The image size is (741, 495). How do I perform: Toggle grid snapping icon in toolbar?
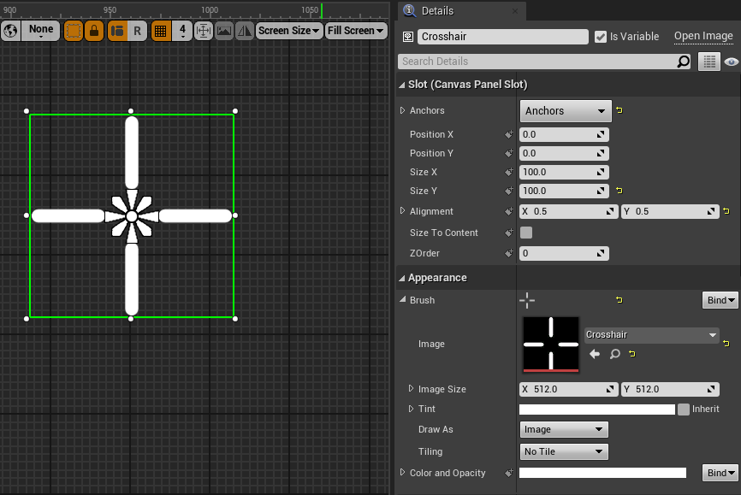pyautogui.click(x=159, y=31)
